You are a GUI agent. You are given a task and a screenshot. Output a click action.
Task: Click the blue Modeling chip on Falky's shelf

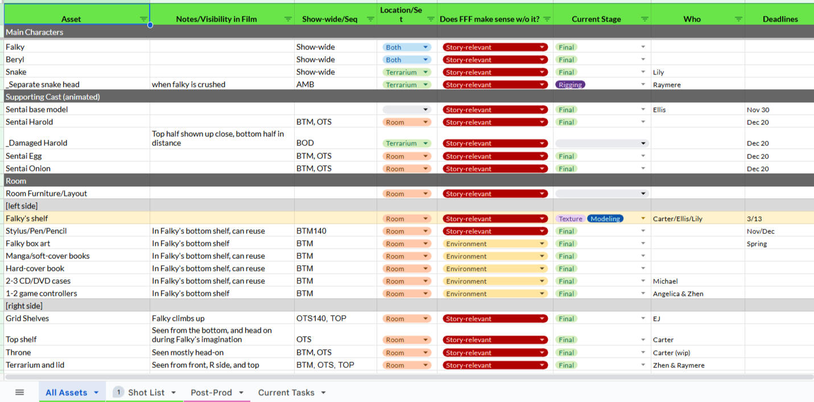(605, 219)
